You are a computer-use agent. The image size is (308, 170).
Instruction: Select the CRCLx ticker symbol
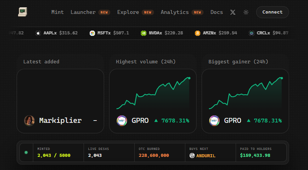[264, 33]
